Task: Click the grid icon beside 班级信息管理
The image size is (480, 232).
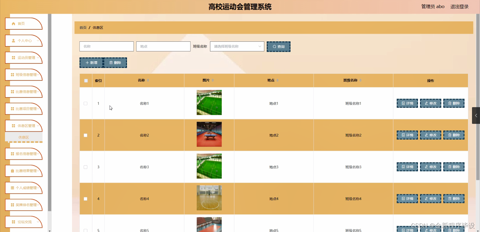Action: [12, 75]
